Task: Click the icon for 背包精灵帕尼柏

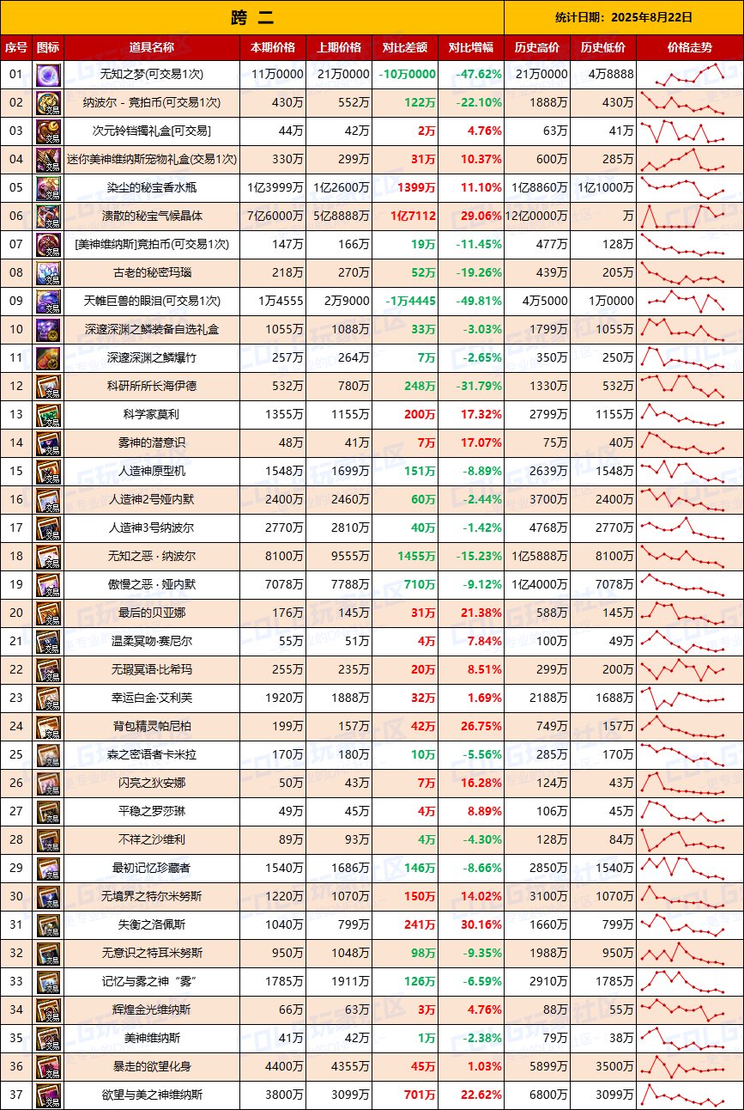Action: pyautogui.click(x=48, y=727)
